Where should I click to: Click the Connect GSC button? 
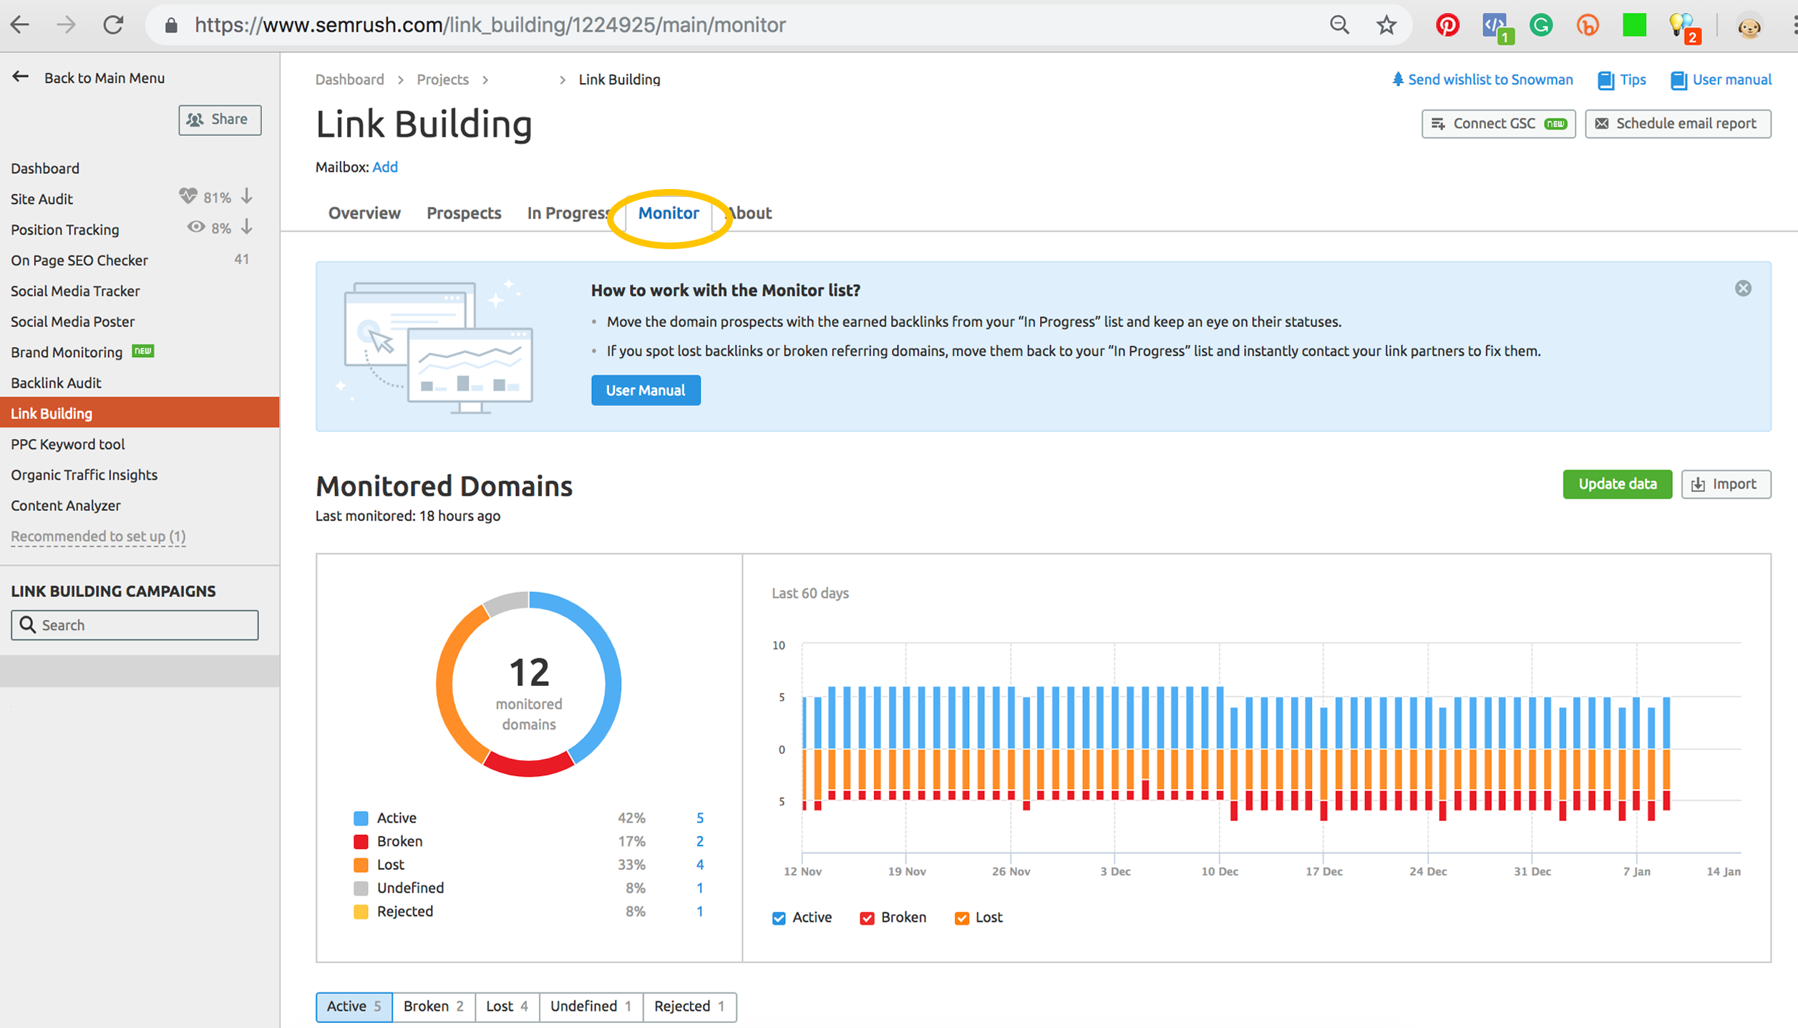1498,123
